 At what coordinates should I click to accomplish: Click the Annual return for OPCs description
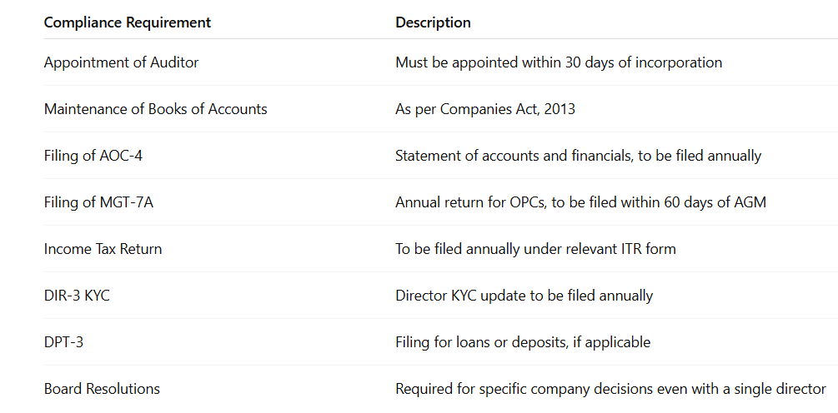[x=581, y=203]
